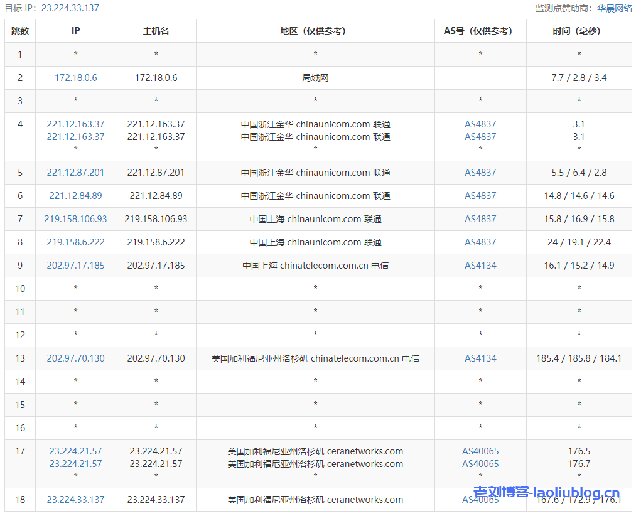The height and width of the screenshot is (516, 636).
Task: Open the AS4837 link at hop 5
Action: (480, 172)
